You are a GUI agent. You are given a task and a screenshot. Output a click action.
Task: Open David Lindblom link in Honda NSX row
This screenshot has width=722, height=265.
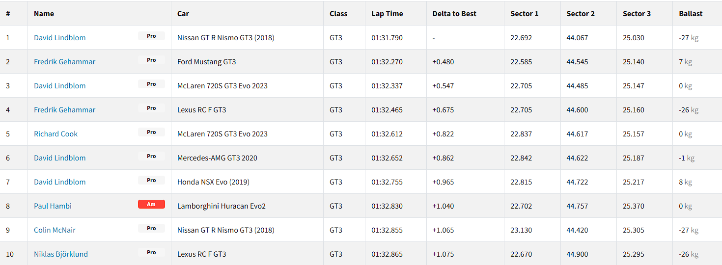point(59,182)
